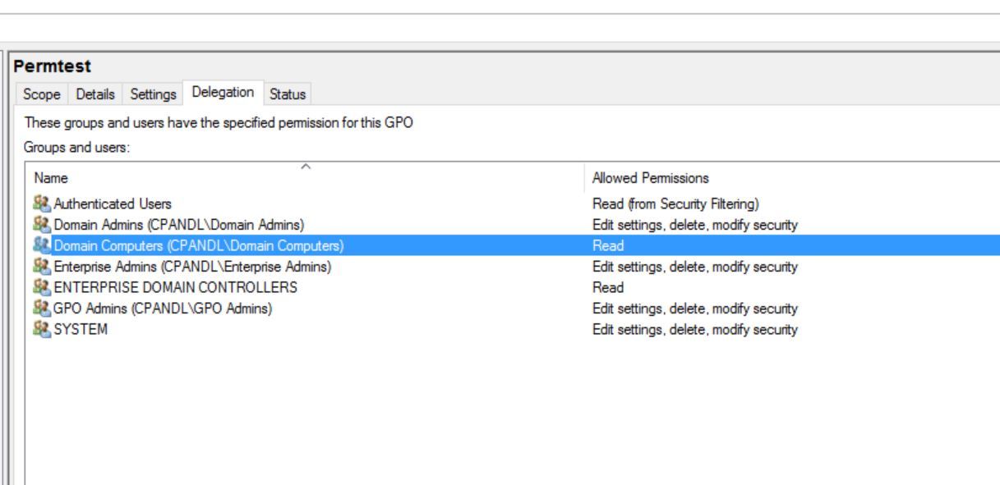Pick the Enterprise Admins list entry
This screenshot has height=485, width=1000.
point(191,266)
